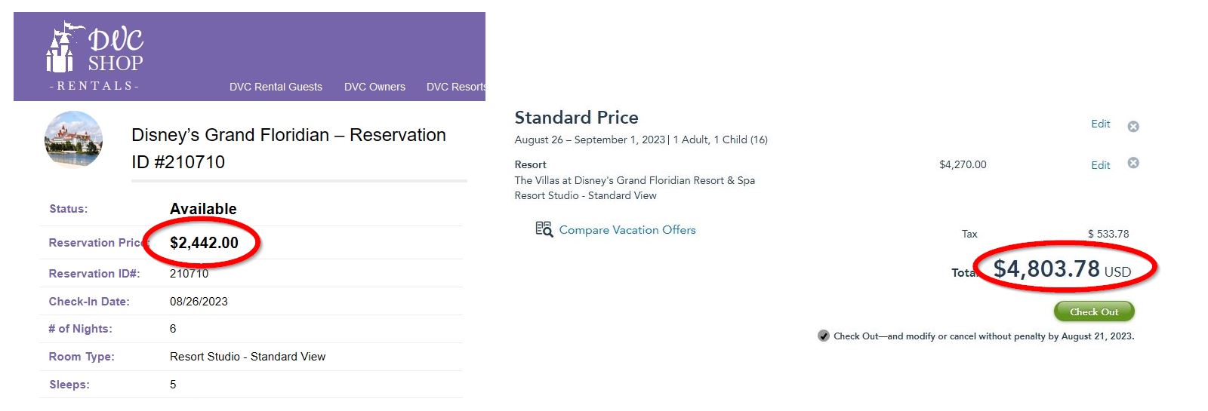Open the DVC Rental Guests menu
This screenshot has height=411, width=1208.
(276, 87)
